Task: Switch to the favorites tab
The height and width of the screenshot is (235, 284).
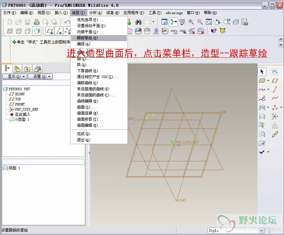Action: click(27, 69)
